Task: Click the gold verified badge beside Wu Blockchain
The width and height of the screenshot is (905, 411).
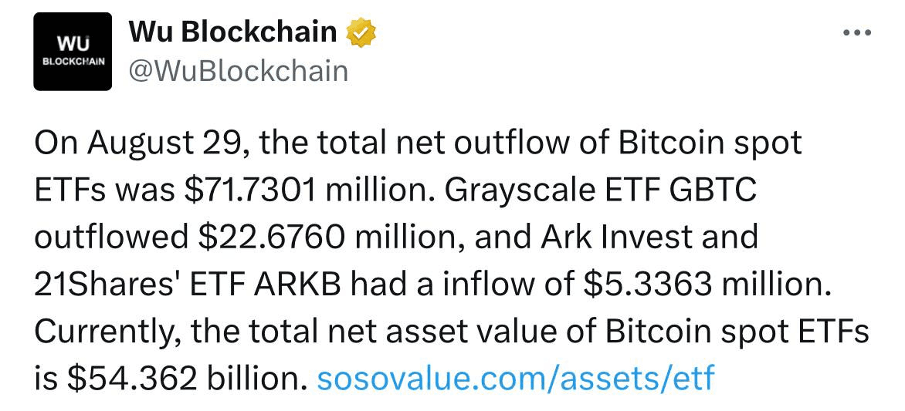Action: pyautogui.click(x=361, y=32)
